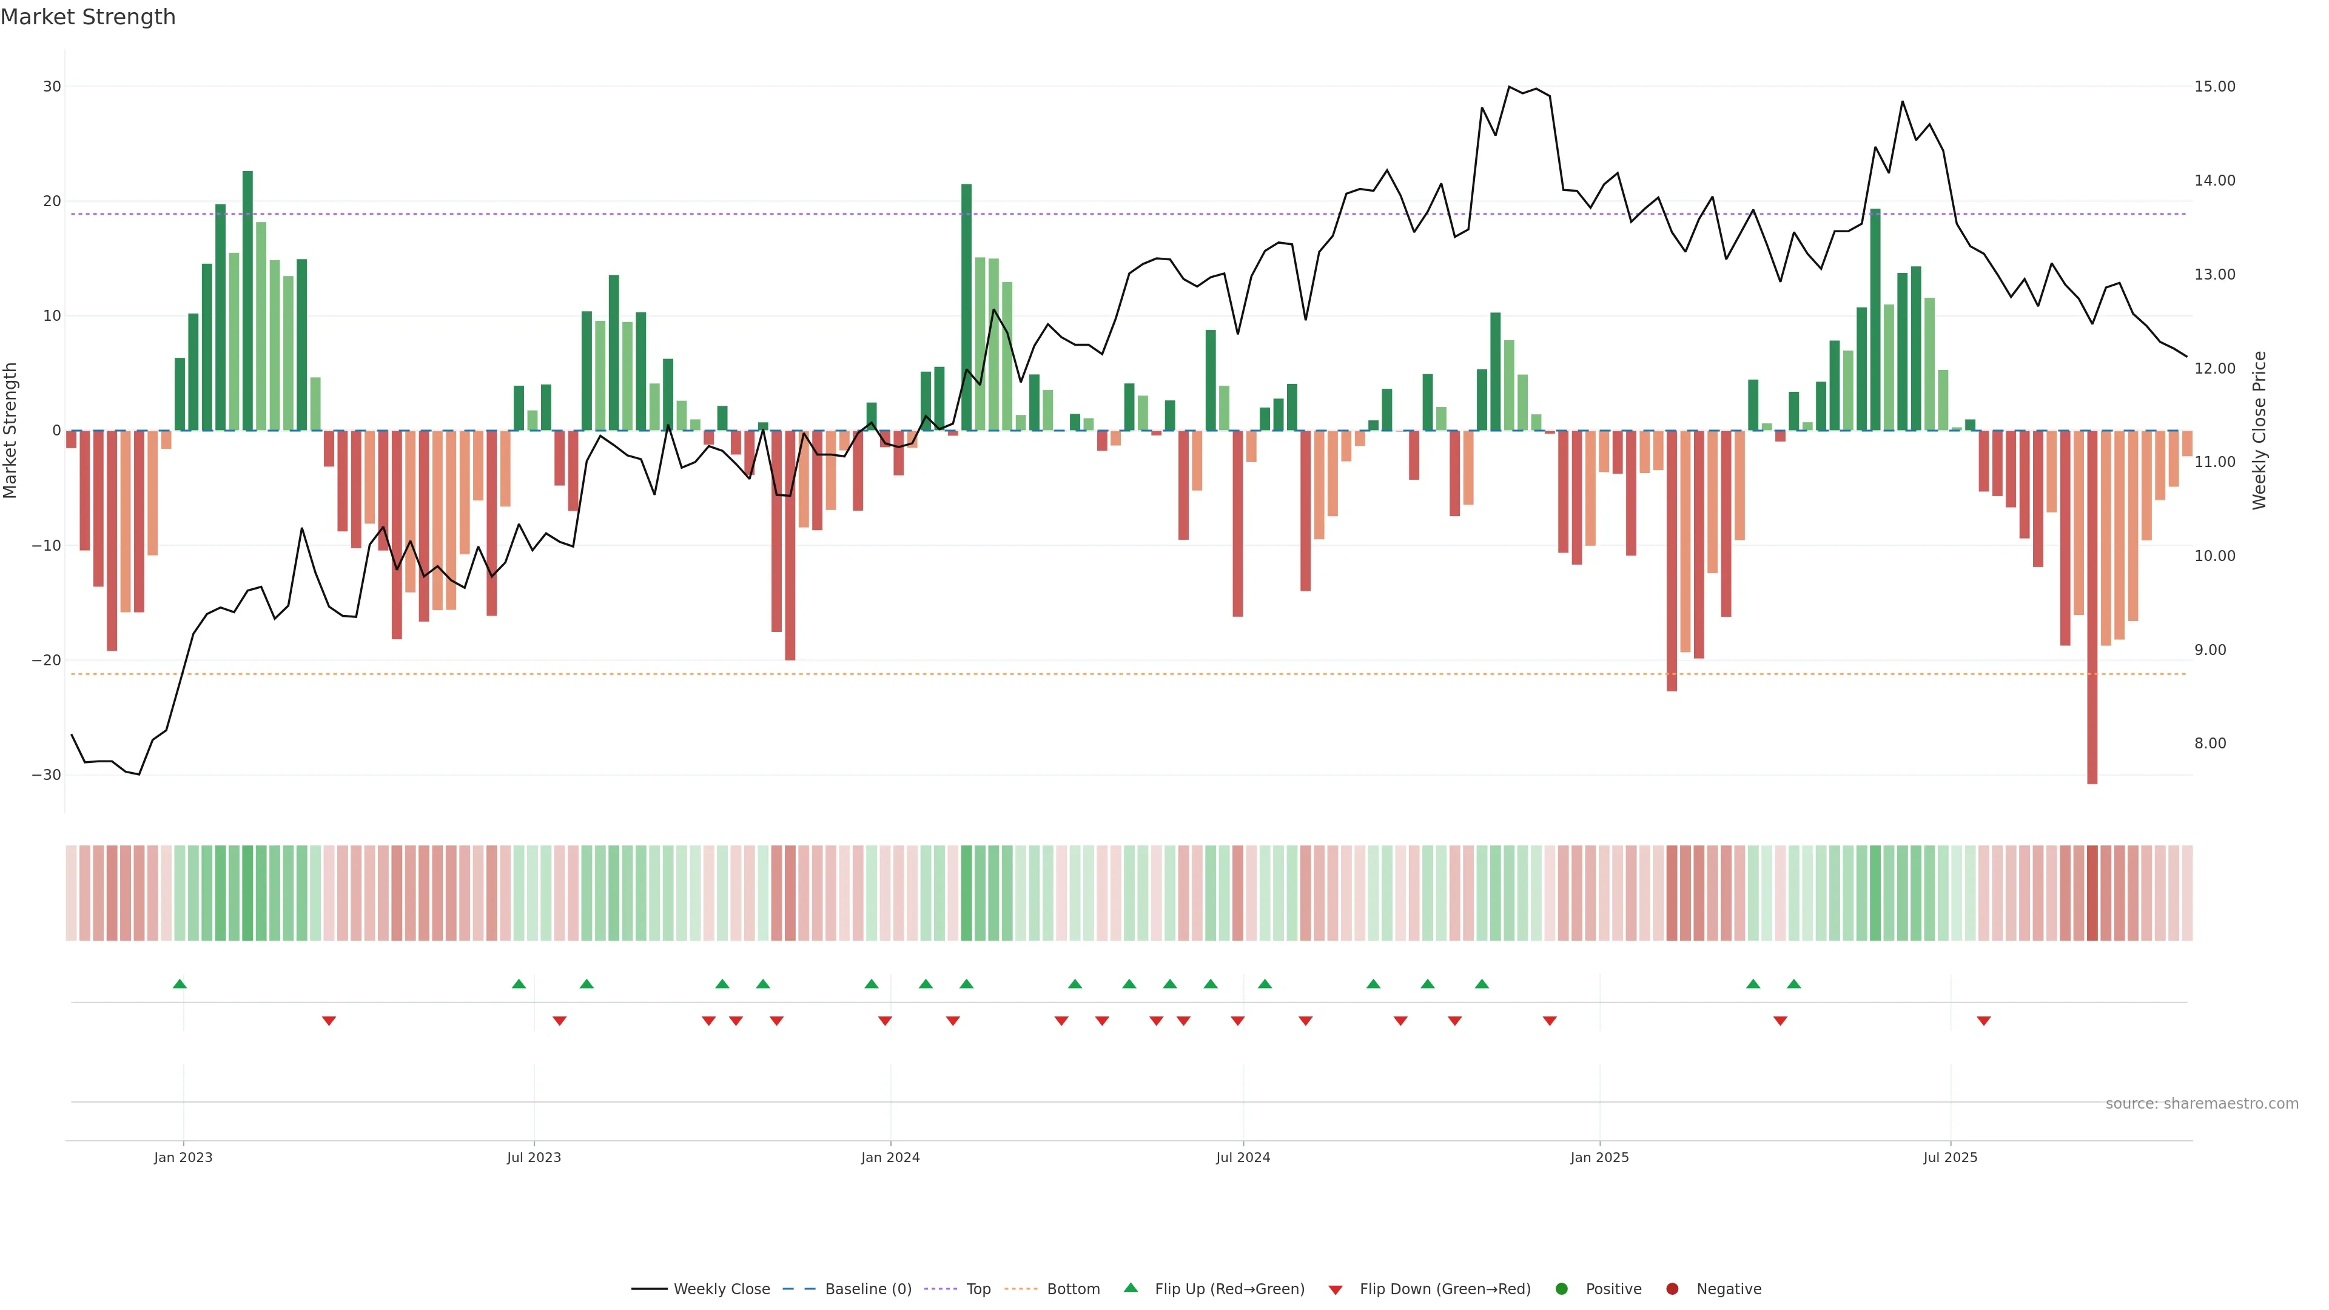Screen dimensions: 2329x1310
Task: Click the Market Strength chart title
Action: tap(88, 17)
